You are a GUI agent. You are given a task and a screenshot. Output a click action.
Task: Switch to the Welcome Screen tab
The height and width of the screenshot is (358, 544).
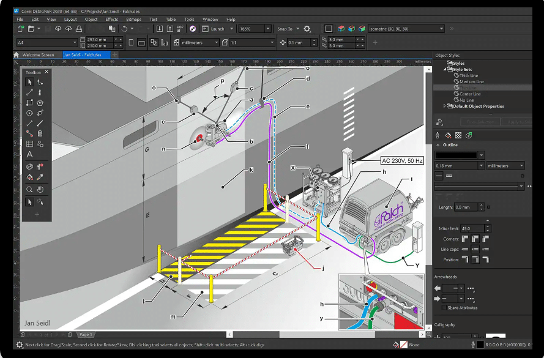[38, 55]
